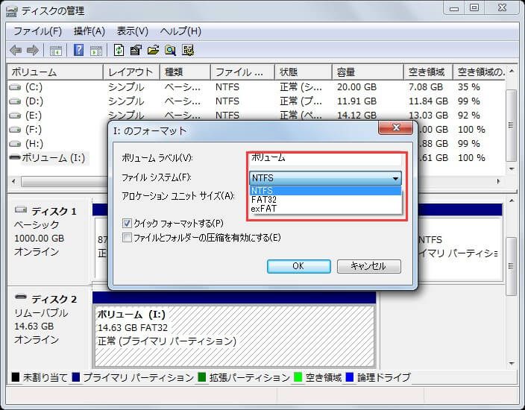525x410 pixels.
Task: Click the open folder toolbar icon
Action: tap(153, 50)
